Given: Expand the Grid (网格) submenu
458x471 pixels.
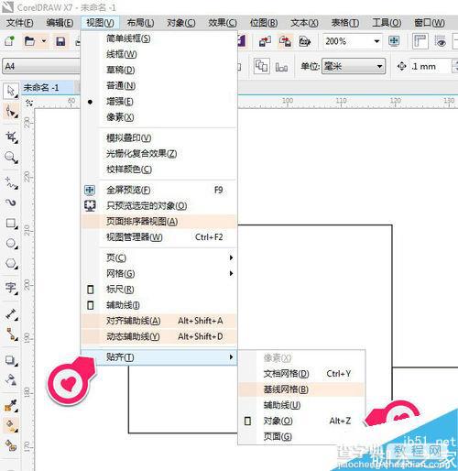Looking at the screenshot, I should (x=158, y=273).
